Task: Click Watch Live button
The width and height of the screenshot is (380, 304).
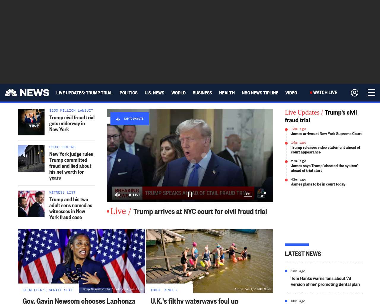Action: point(324,93)
